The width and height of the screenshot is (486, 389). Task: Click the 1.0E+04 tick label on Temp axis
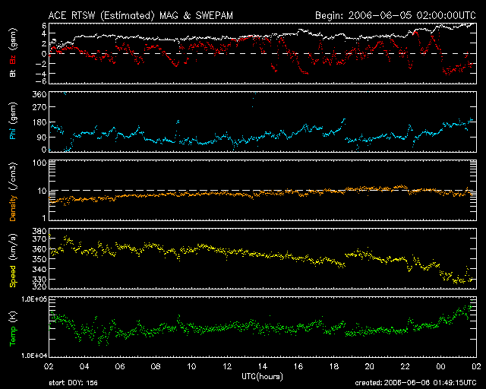click(x=34, y=356)
